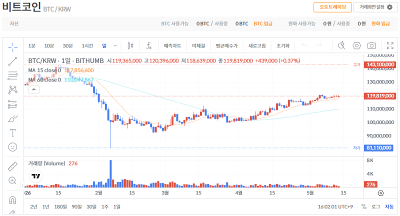Take a chart snapshot with camera icon
The height and width of the screenshot is (216, 400).
371,45
